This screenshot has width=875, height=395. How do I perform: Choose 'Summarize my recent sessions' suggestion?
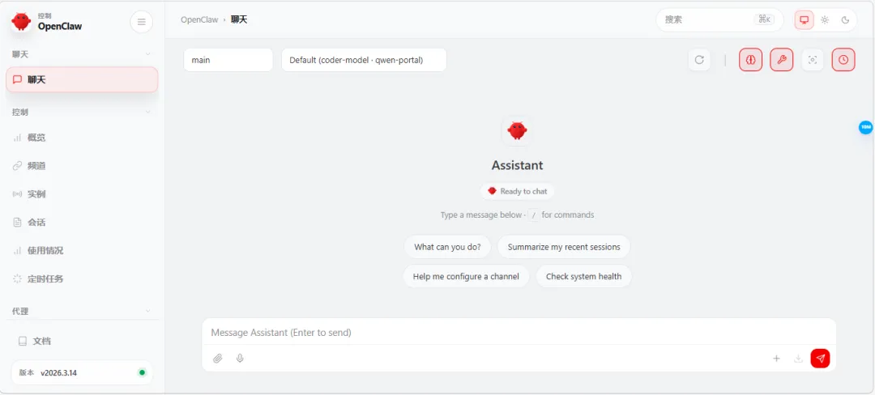coord(564,247)
